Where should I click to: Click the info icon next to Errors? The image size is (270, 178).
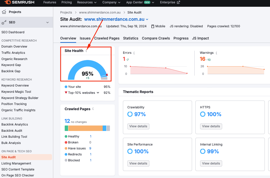[x=134, y=53]
